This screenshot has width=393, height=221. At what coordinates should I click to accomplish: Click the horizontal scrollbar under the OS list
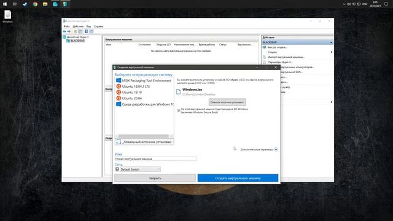click(144, 136)
